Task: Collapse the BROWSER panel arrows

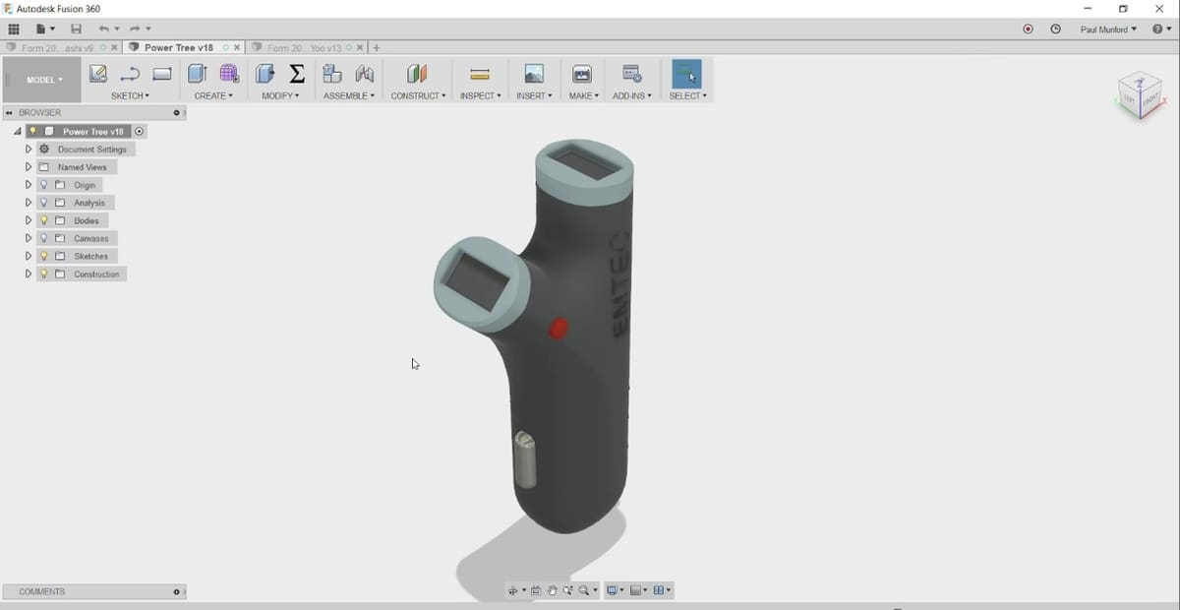Action: [x=8, y=113]
